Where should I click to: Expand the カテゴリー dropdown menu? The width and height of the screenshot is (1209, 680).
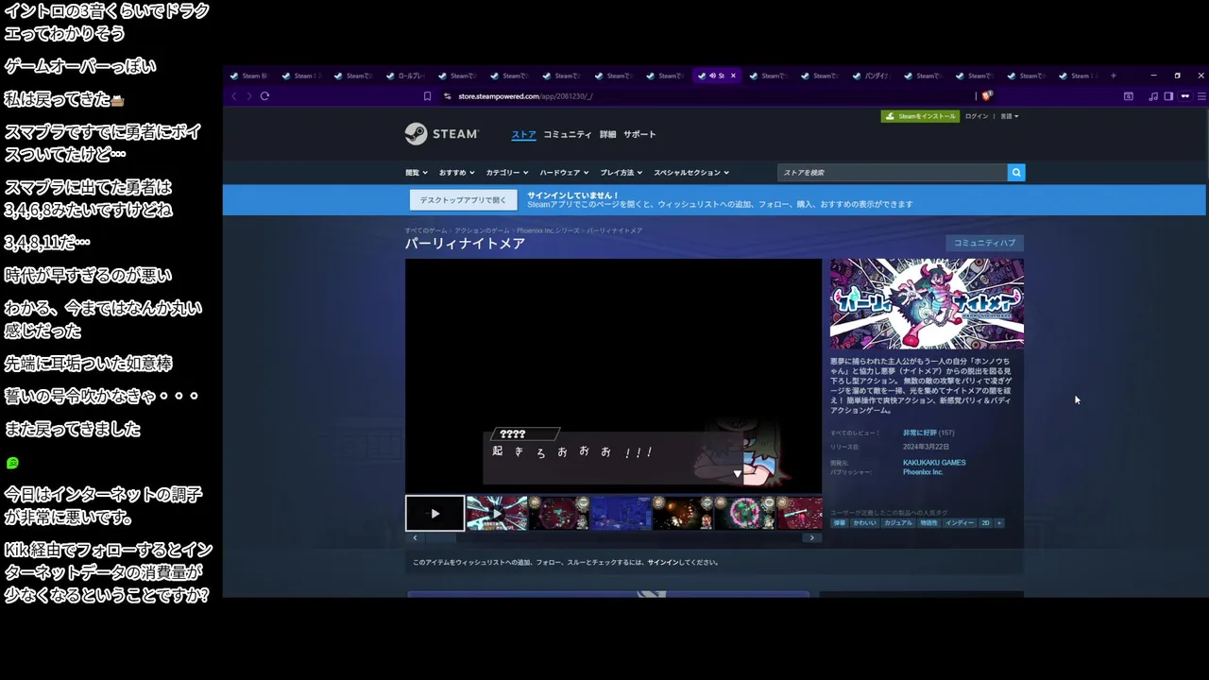507,173
